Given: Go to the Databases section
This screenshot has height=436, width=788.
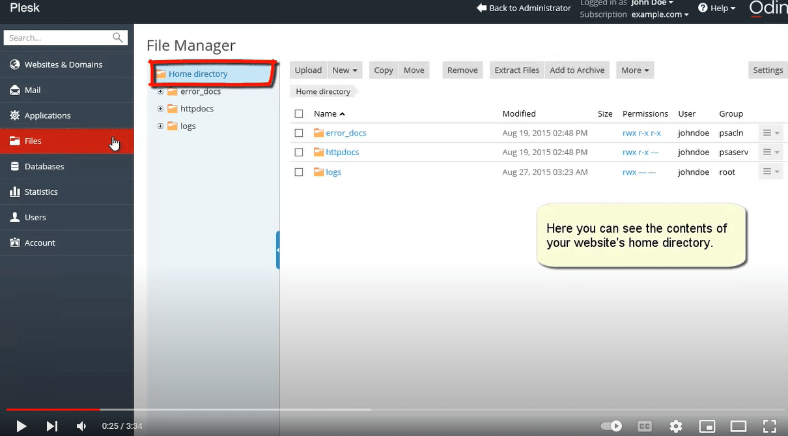Looking at the screenshot, I should tap(43, 166).
